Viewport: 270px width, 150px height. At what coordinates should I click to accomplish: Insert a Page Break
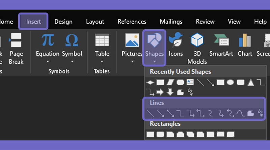pos(16,49)
